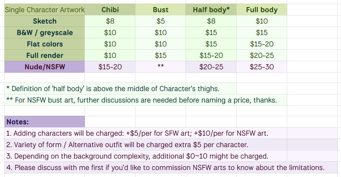Select the 'Single Character Artwork' header cell

[45, 10]
